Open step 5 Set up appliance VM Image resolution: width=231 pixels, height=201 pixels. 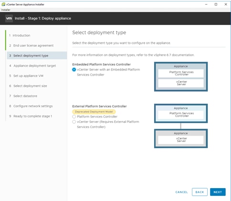click(x=26, y=76)
